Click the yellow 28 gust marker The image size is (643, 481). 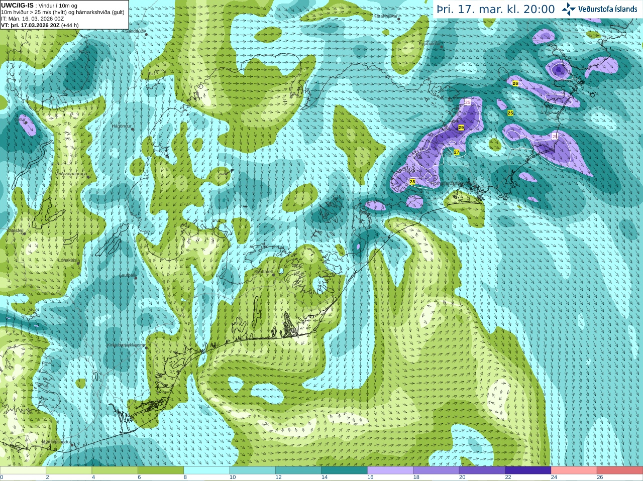click(412, 182)
